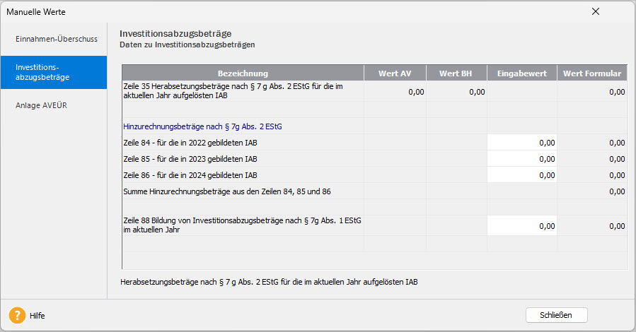
Task: Click the Eingabewert column header
Action: coord(521,73)
